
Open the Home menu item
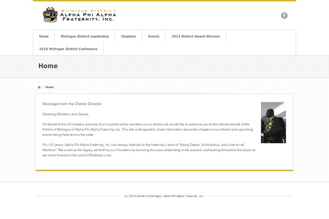coord(44,36)
